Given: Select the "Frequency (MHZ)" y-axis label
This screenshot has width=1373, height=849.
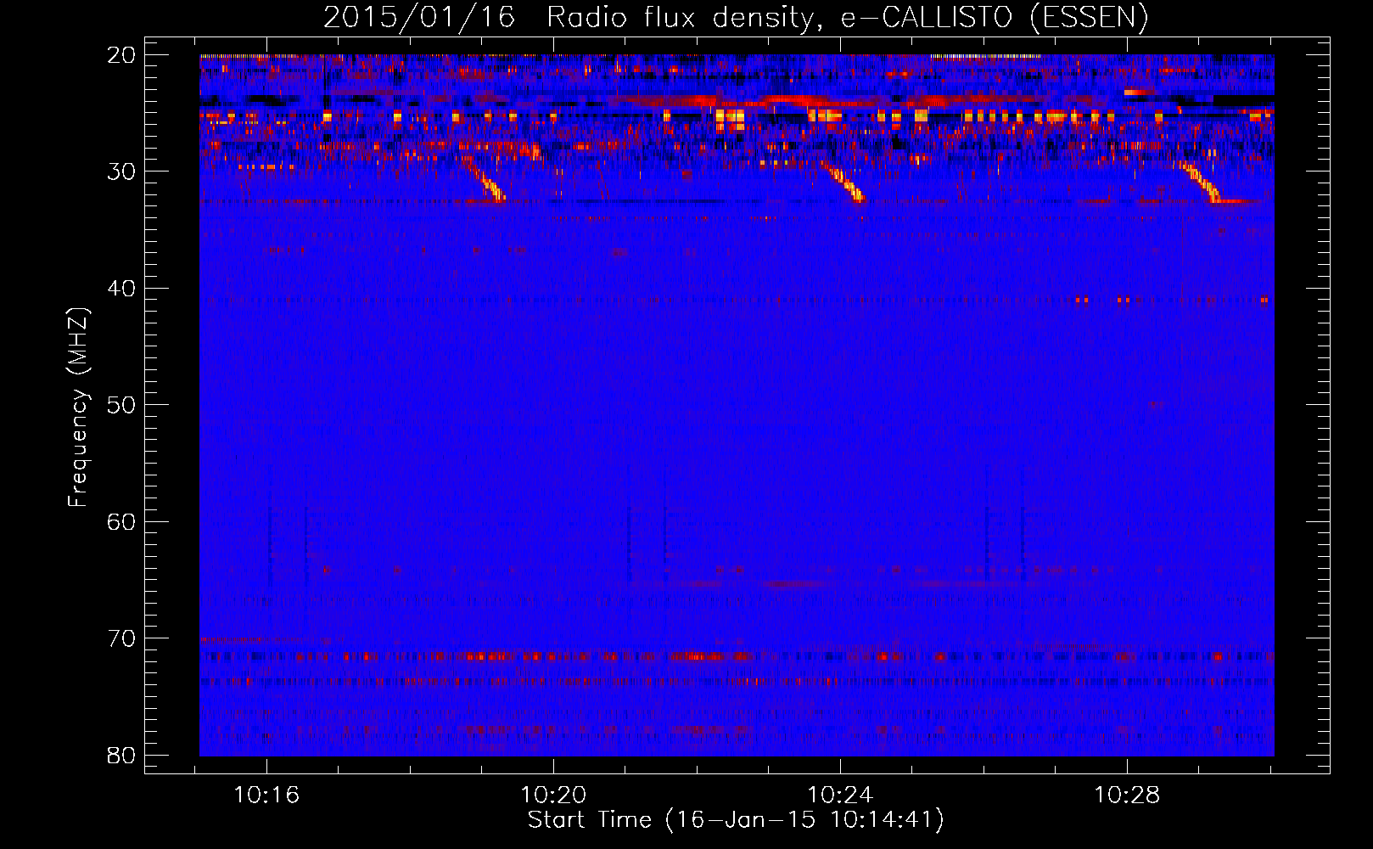Looking at the screenshot, I should point(78,408).
